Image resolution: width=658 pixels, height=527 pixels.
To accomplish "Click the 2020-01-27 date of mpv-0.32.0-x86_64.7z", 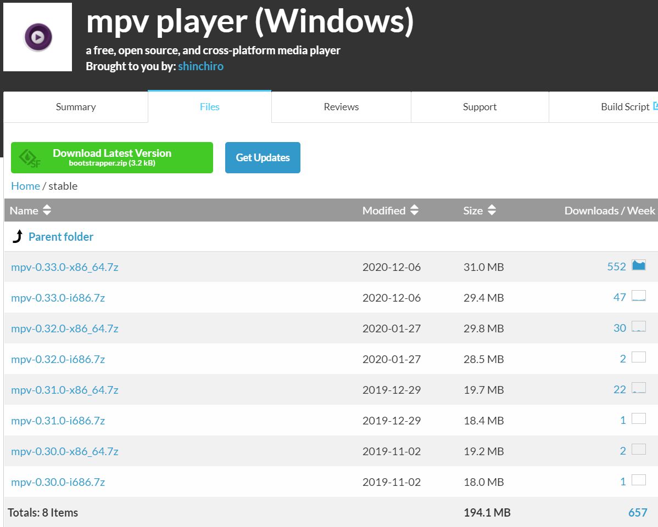I will [392, 328].
